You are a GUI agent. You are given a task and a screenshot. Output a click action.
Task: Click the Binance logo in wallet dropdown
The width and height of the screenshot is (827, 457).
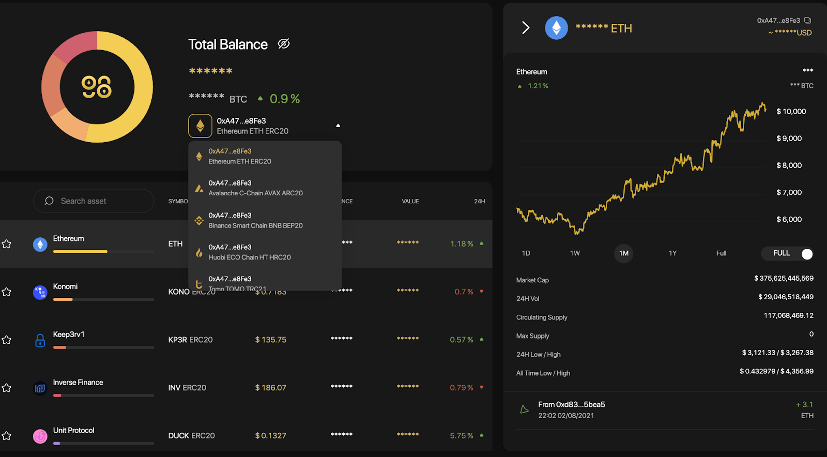(199, 221)
